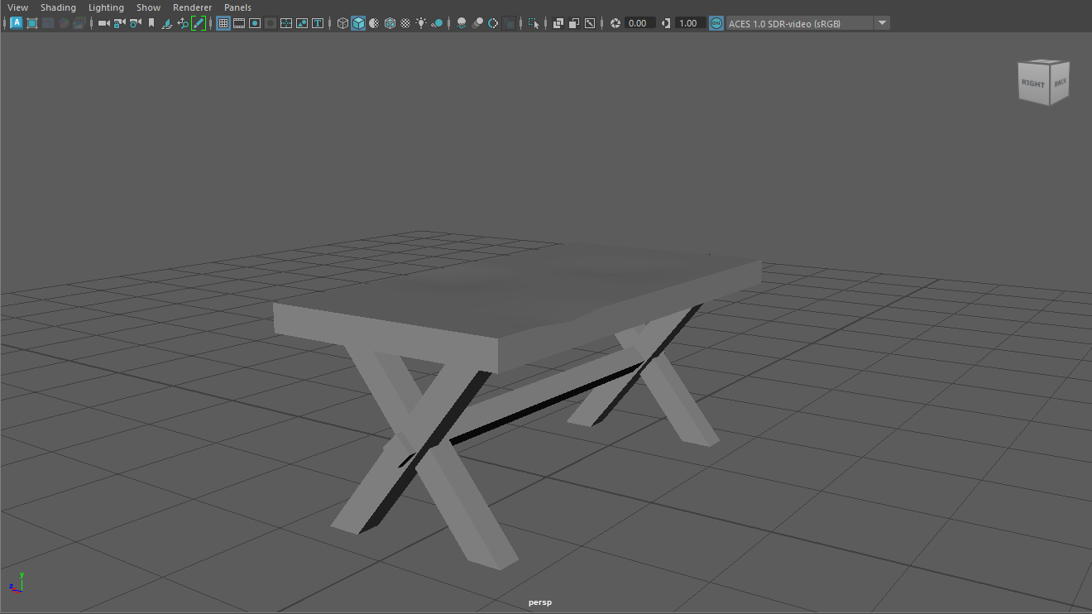Open the View menu

[x=17, y=7]
